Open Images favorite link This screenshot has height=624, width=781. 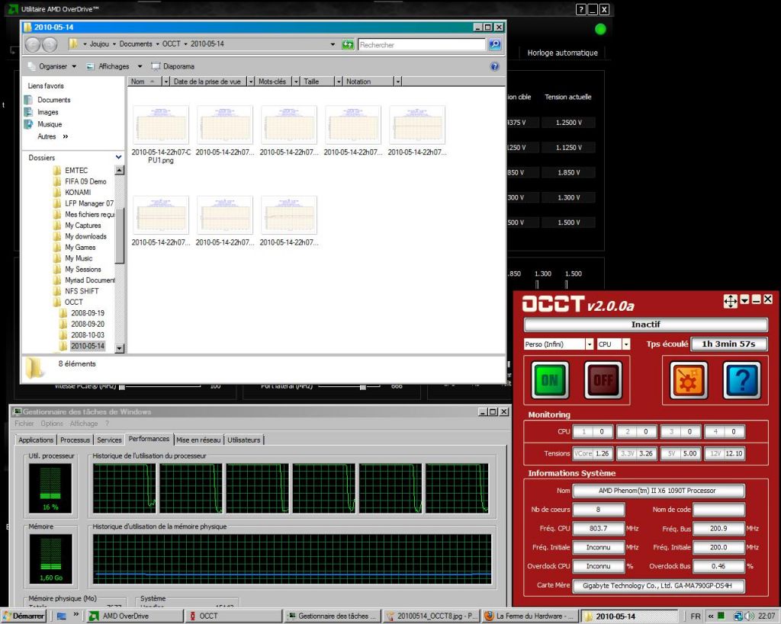click(x=48, y=112)
